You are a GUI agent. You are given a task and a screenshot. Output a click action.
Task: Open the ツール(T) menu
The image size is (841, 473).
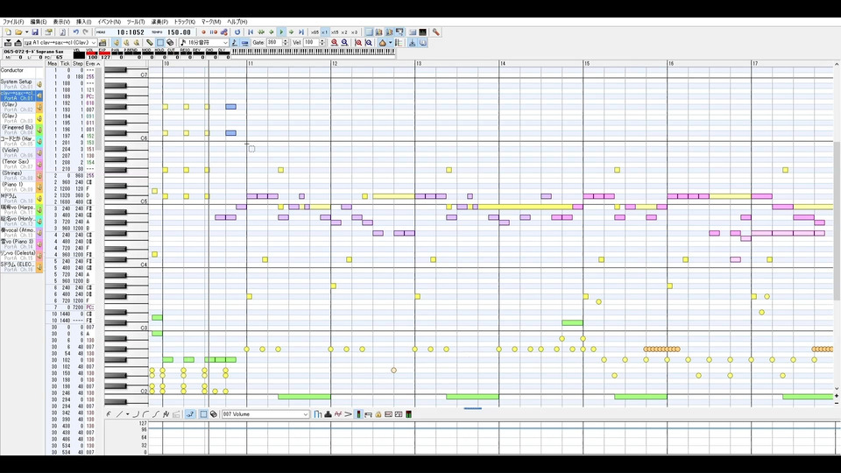pos(136,22)
